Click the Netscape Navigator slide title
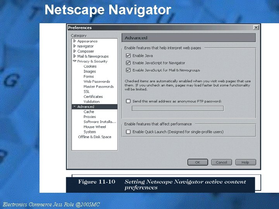This screenshot has width=279, height=209. (x=108, y=10)
